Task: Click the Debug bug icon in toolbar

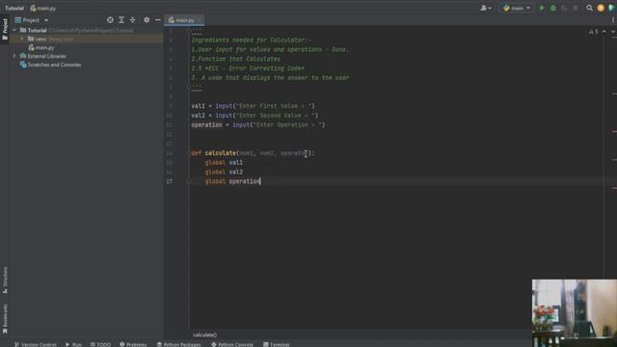Action: coord(552,8)
